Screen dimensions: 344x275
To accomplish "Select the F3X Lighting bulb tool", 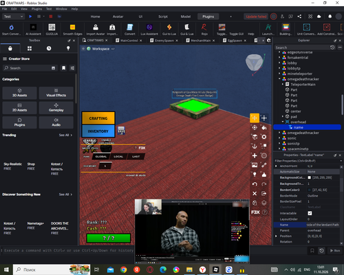I will tap(255, 175).
